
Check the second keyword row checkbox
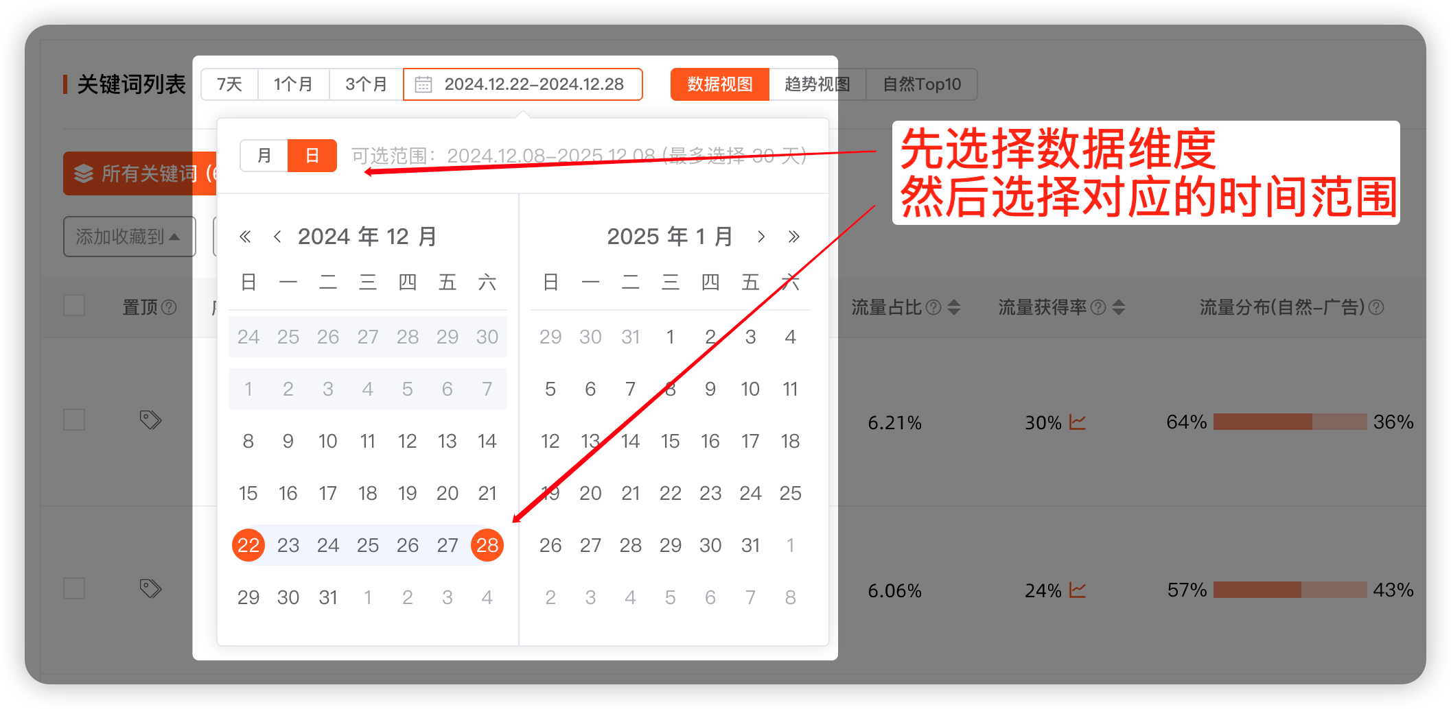74,588
